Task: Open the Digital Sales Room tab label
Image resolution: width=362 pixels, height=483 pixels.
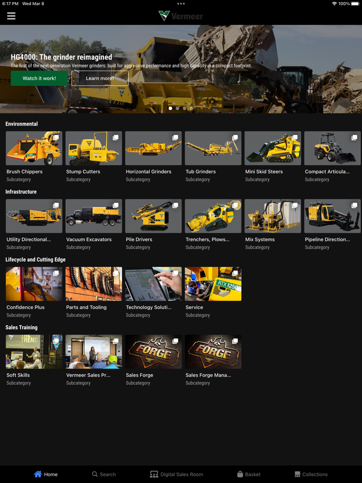Action: [x=182, y=474]
